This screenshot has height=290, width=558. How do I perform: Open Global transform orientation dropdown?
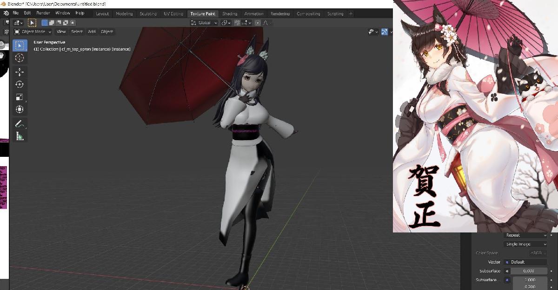click(x=205, y=23)
